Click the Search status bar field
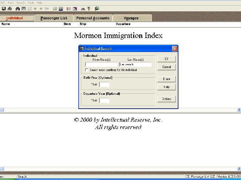This screenshot has width=241, height=180. (x=100, y=177)
